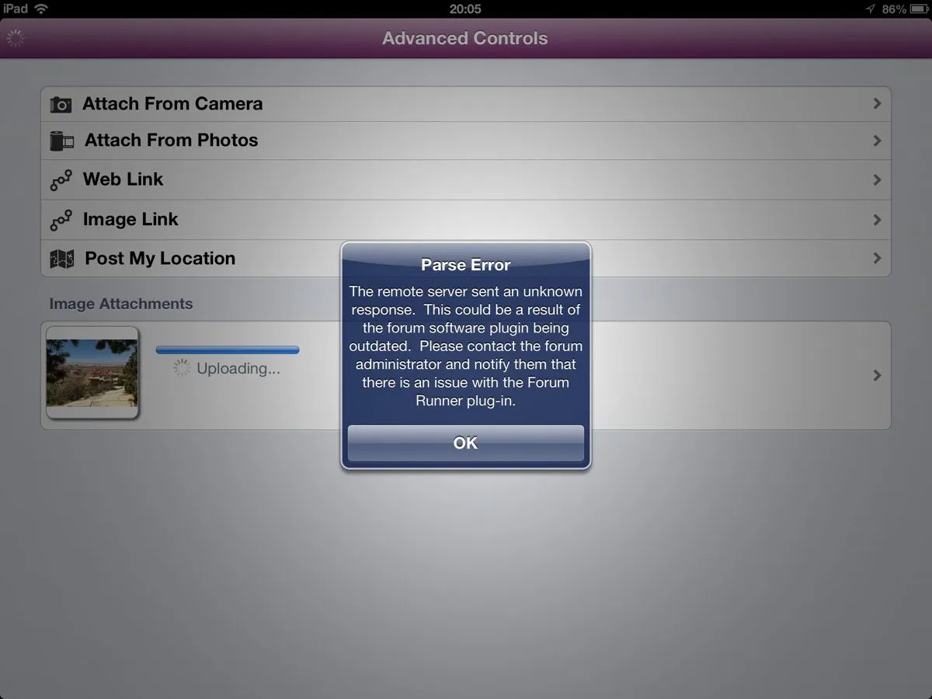This screenshot has width=932, height=699.
Task: Click the blue upload progress bar
Action: click(228, 350)
